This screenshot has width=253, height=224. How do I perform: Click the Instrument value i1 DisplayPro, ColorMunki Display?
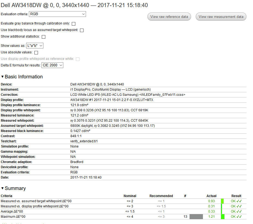111,90
